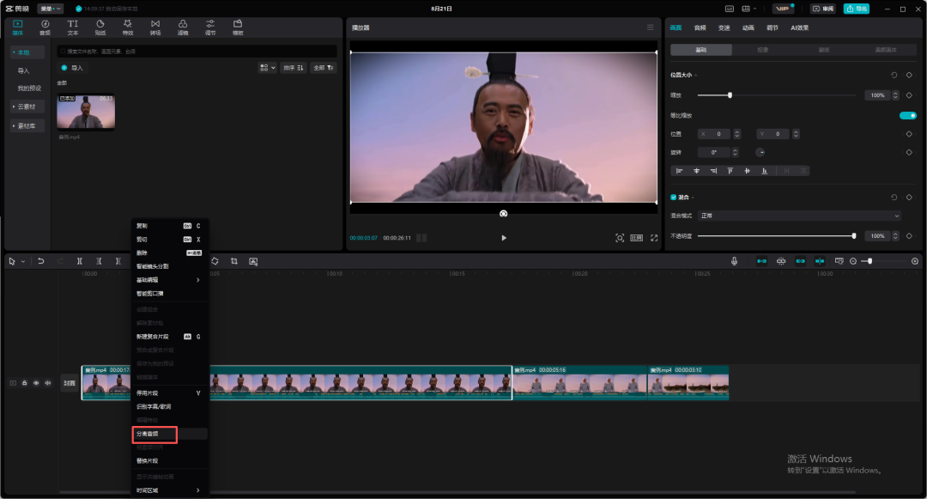Click the rotate icon in timeline toolbar
927x499 pixels.
tap(215, 261)
